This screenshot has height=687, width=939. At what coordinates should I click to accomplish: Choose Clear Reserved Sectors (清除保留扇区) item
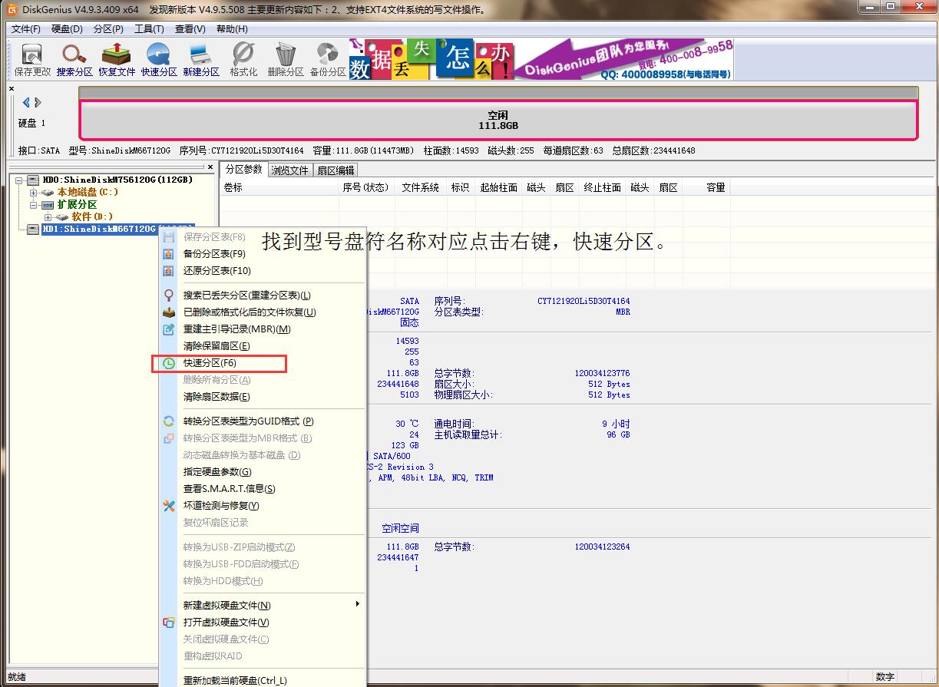263,345
